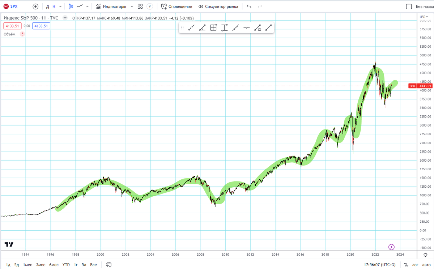
Task: Select the 3мес date range
Action: 41,265
